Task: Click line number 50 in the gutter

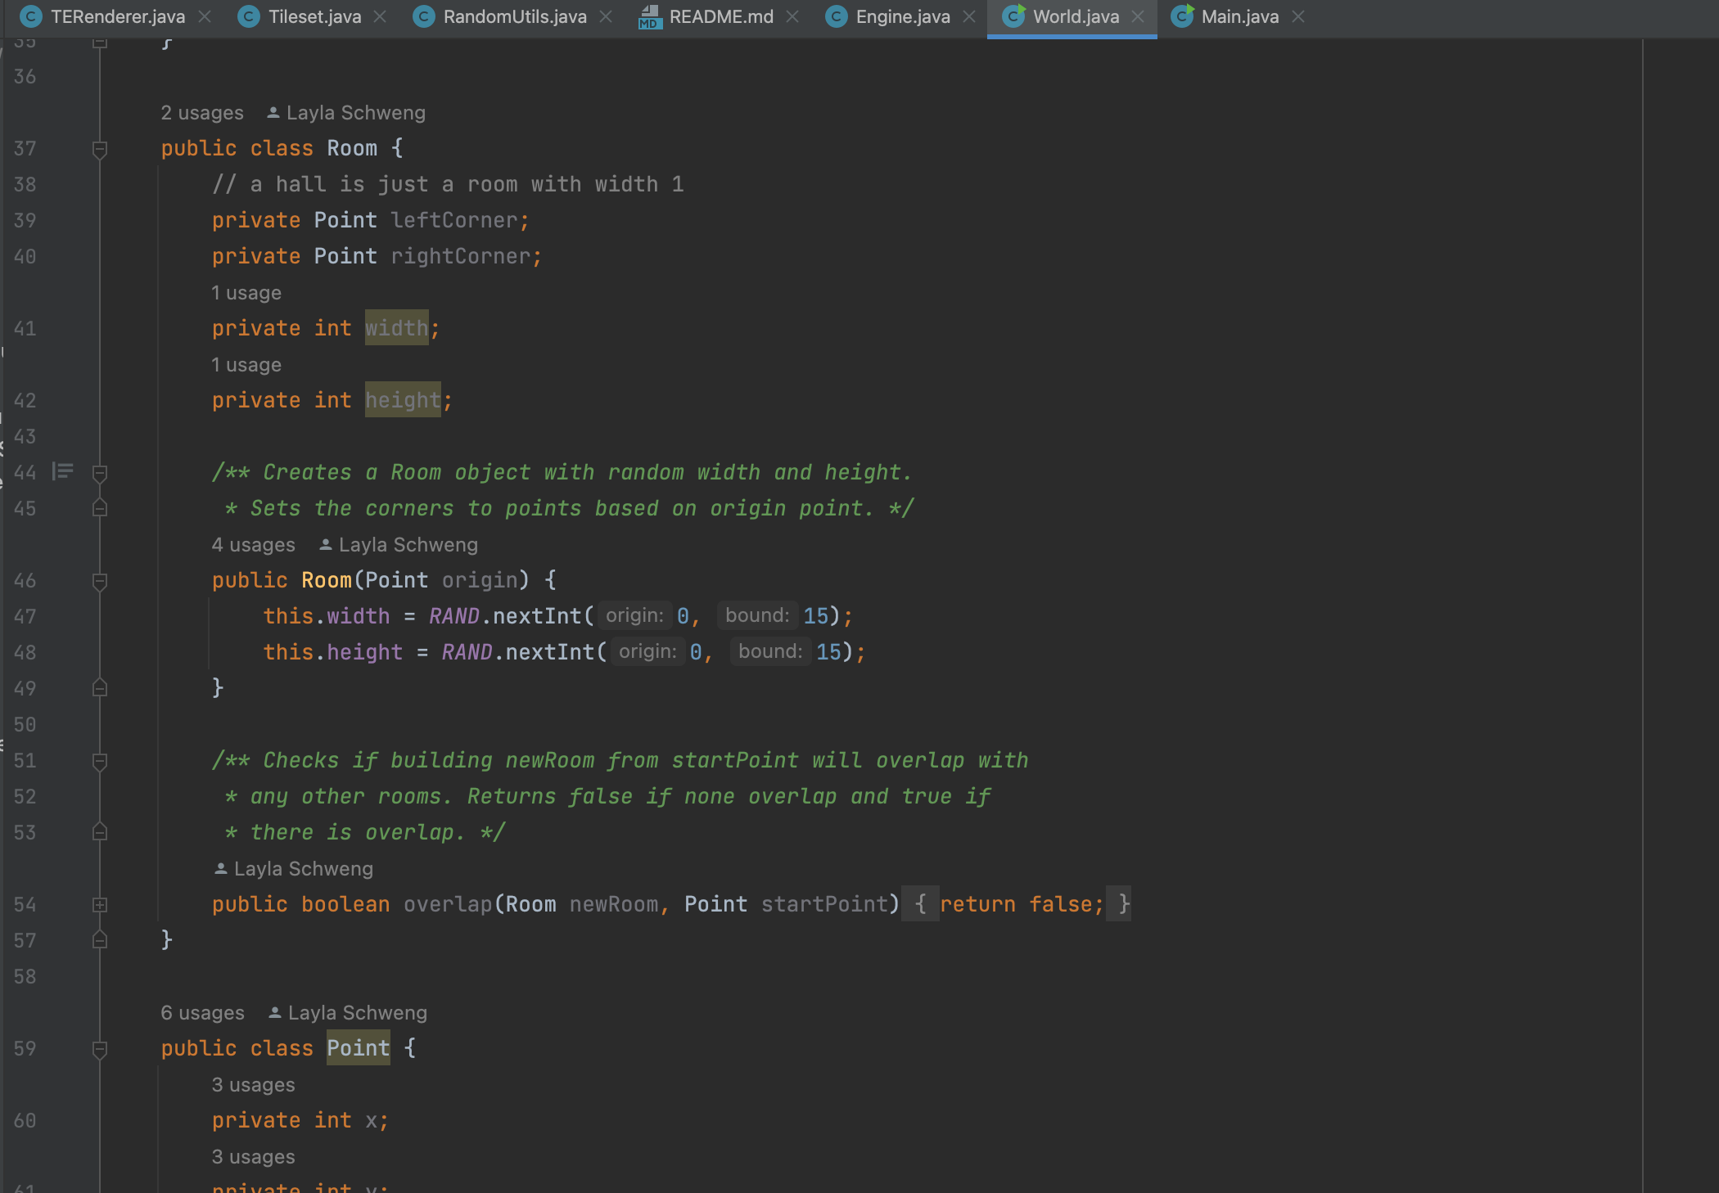Action: pos(25,725)
